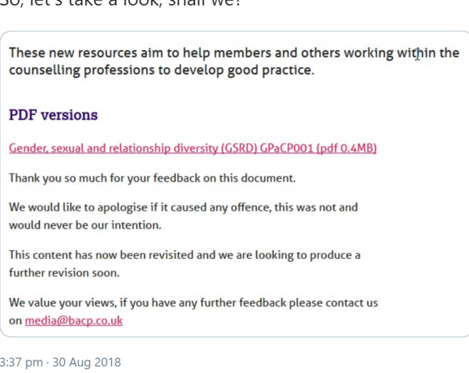Click the PDF versions heading
The height and width of the screenshot is (373, 469).
53,115
